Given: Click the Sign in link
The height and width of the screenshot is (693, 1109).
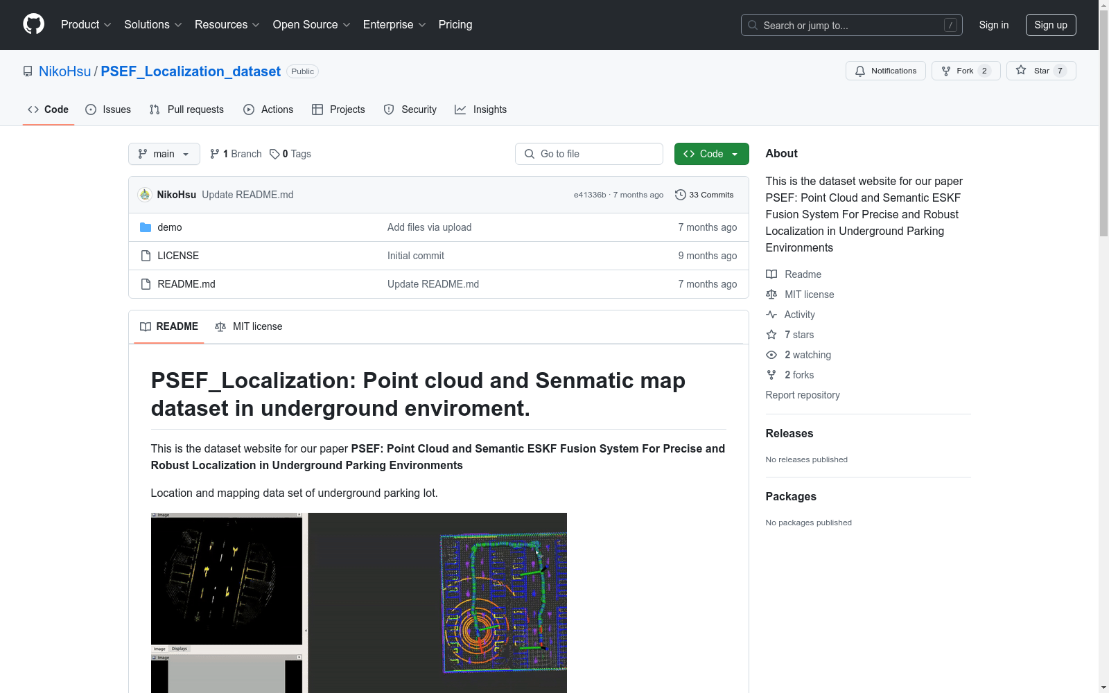Looking at the screenshot, I should point(993,25).
